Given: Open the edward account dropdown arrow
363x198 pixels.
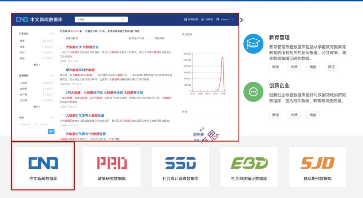Looking at the screenshot, I should coord(232,19).
